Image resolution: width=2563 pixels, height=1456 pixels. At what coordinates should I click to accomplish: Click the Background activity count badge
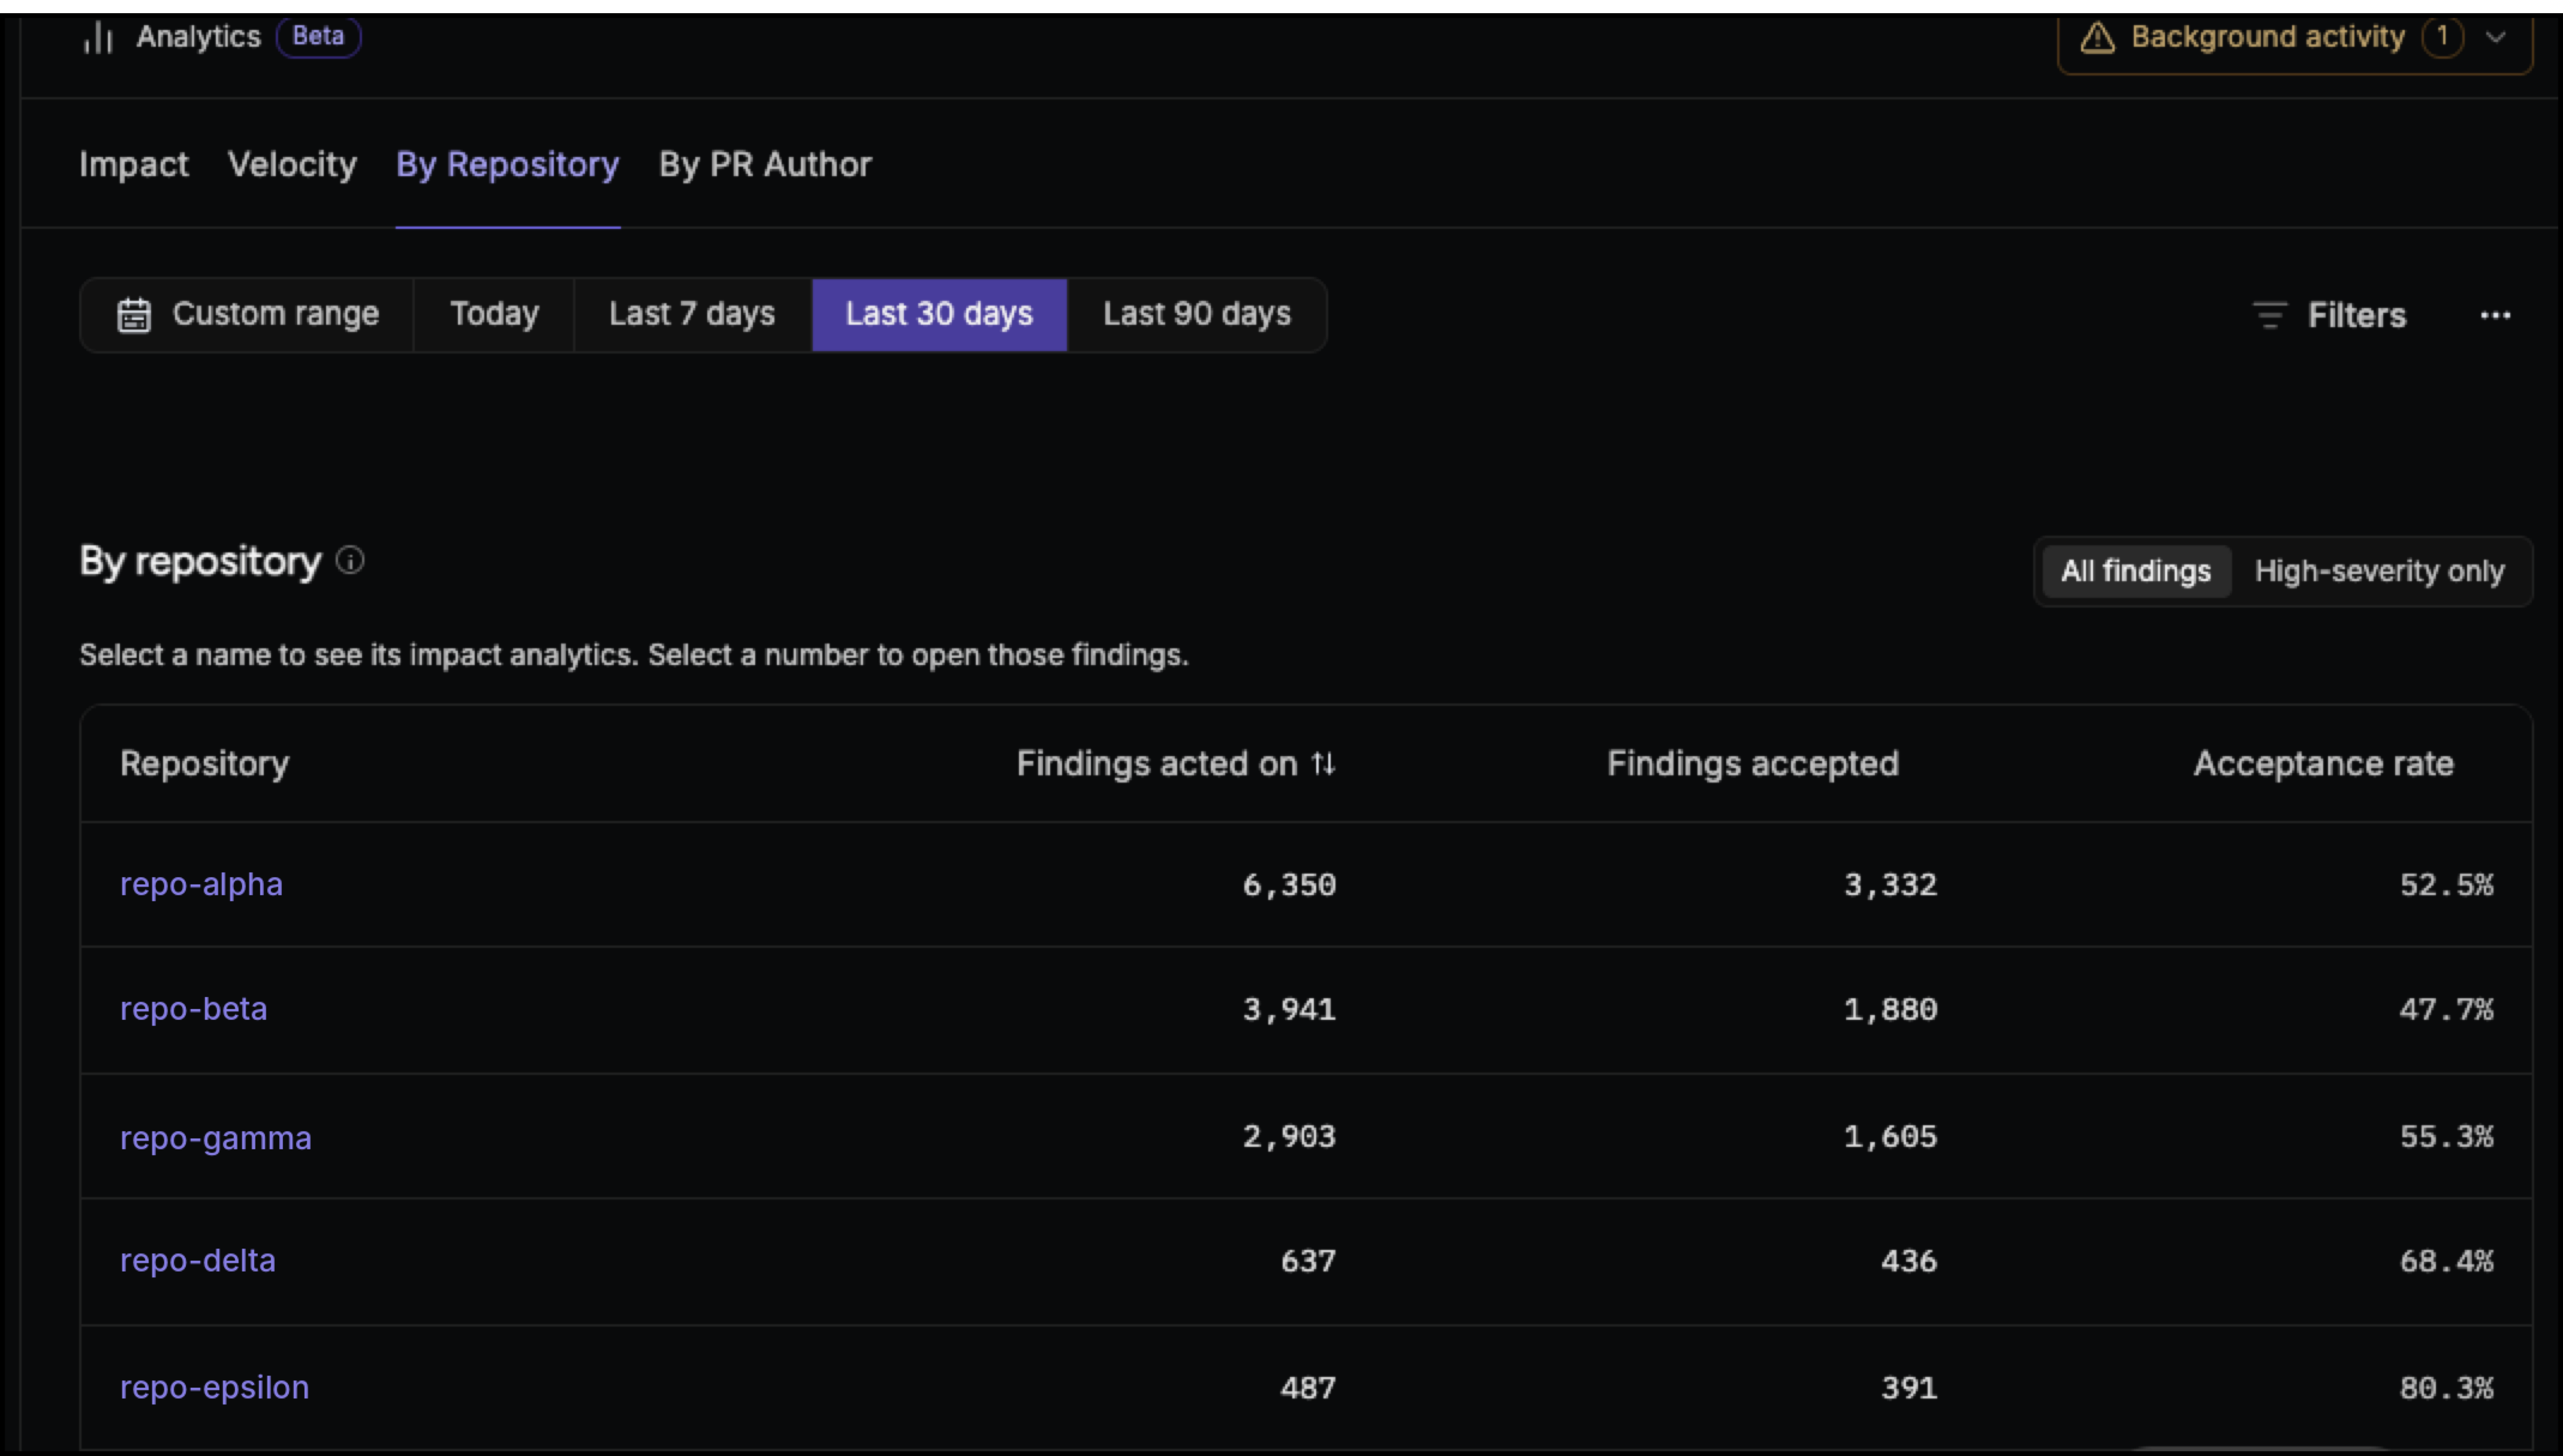tap(2442, 37)
